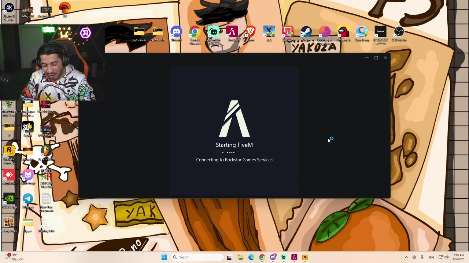
Task: Switch to Streamlabs in the taskbar
Action: [x=283, y=257]
